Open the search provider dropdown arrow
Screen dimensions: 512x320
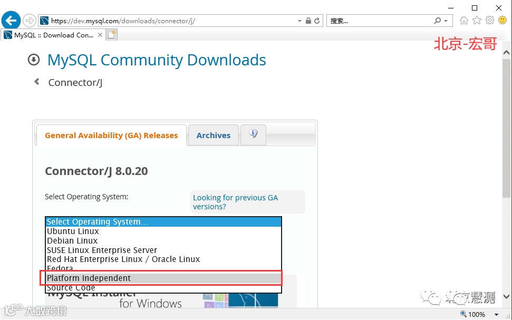click(446, 21)
